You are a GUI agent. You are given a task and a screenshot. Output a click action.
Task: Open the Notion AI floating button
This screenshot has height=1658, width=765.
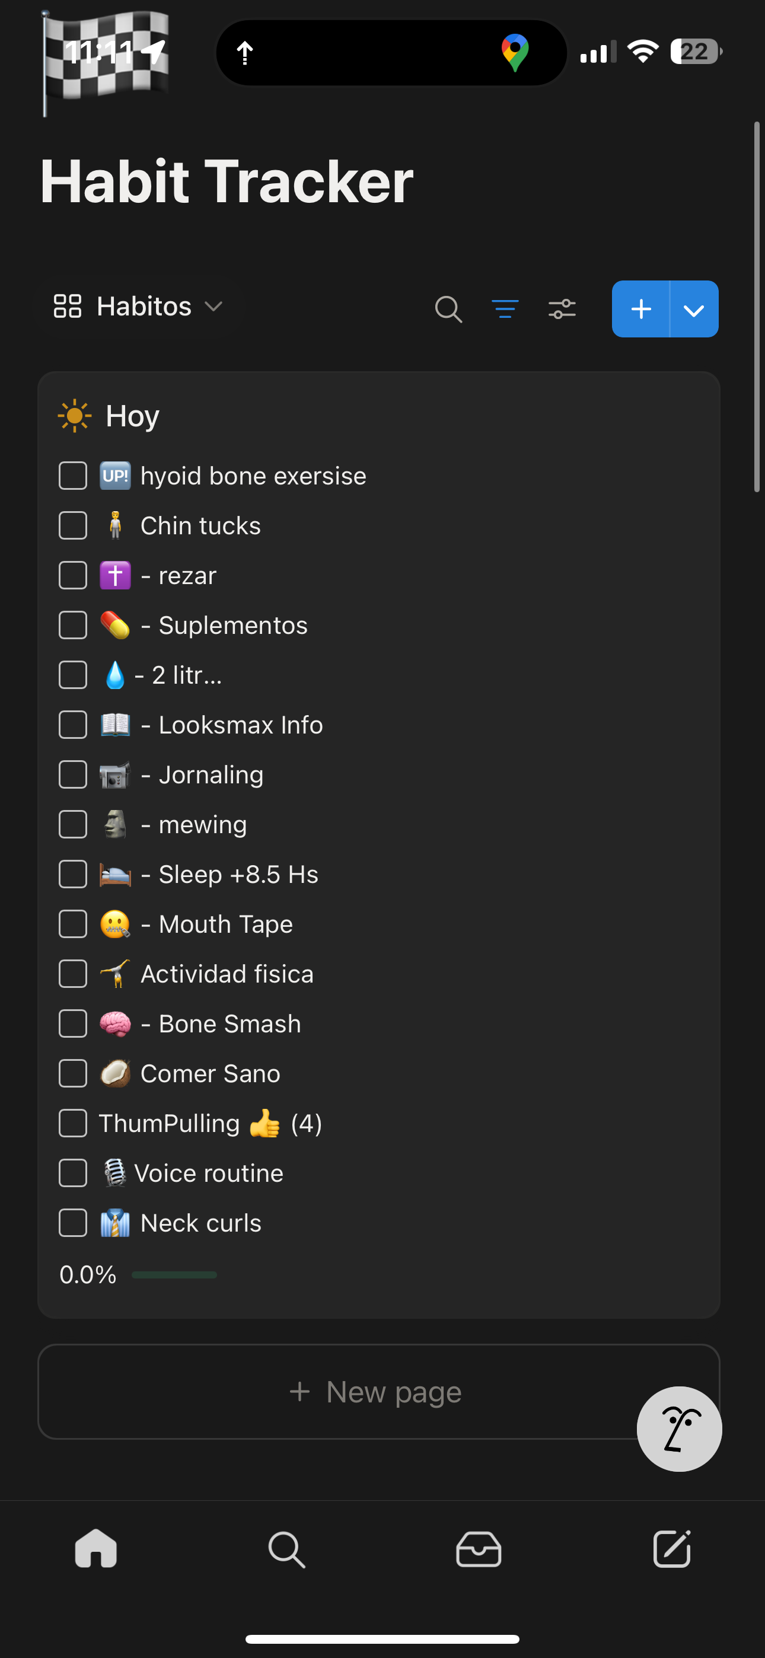point(678,1429)
